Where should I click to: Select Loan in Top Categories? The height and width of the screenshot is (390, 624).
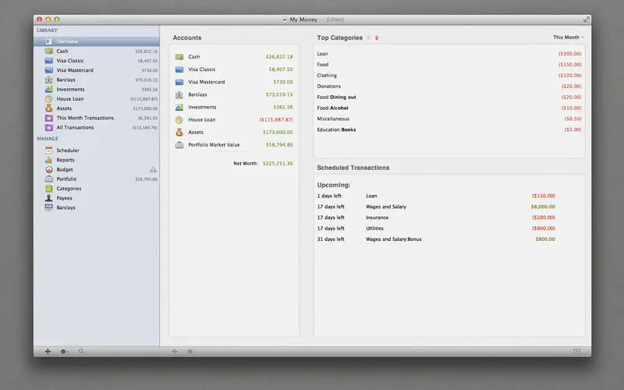[x=449, y=54]
